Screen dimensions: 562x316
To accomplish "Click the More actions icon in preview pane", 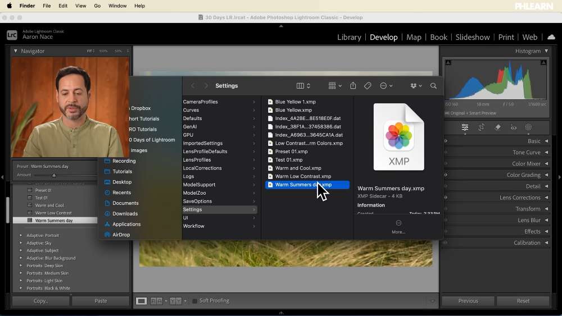I will [x=398, y=223].
